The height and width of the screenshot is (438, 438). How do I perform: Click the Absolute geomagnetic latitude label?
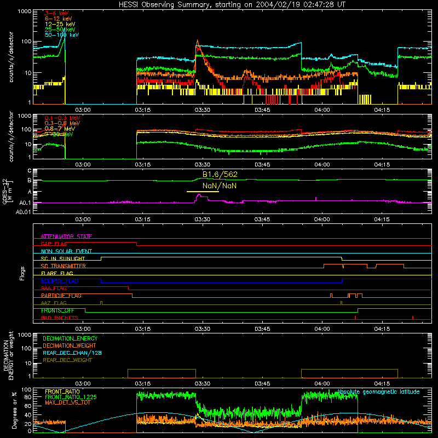[x=378, y=392]
